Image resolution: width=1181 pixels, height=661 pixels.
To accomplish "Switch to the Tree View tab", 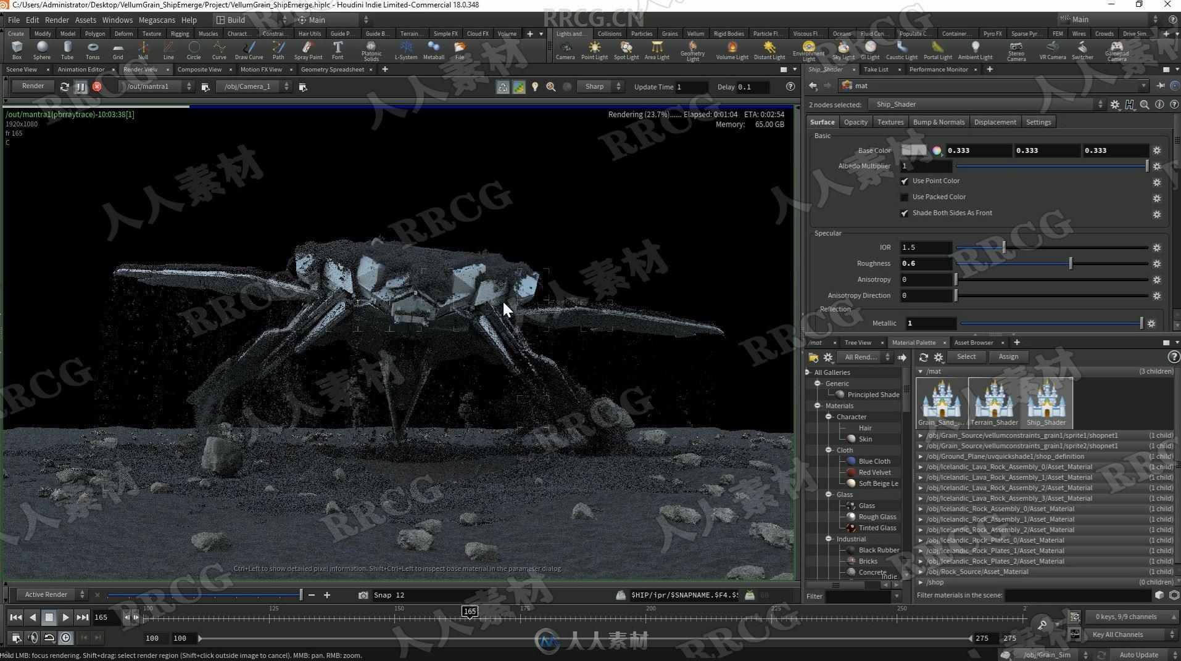I will pyautogui.click(x=858, y=343).
